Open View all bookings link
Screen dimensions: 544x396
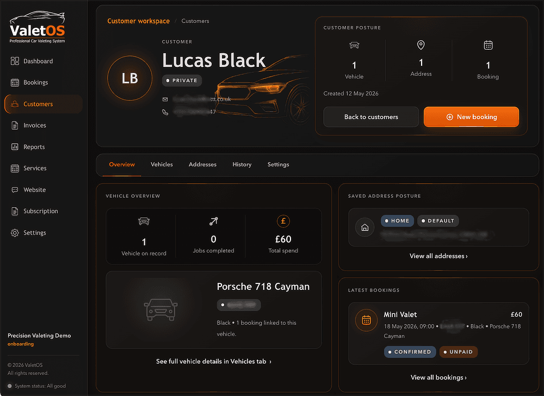(x=438, y=378)
